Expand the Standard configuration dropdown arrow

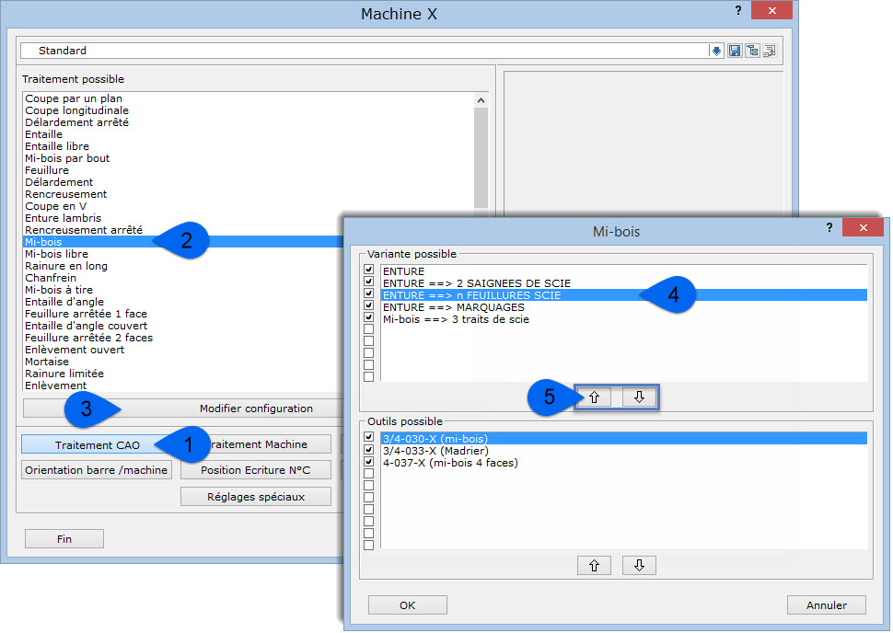click(x=716, y=51)
